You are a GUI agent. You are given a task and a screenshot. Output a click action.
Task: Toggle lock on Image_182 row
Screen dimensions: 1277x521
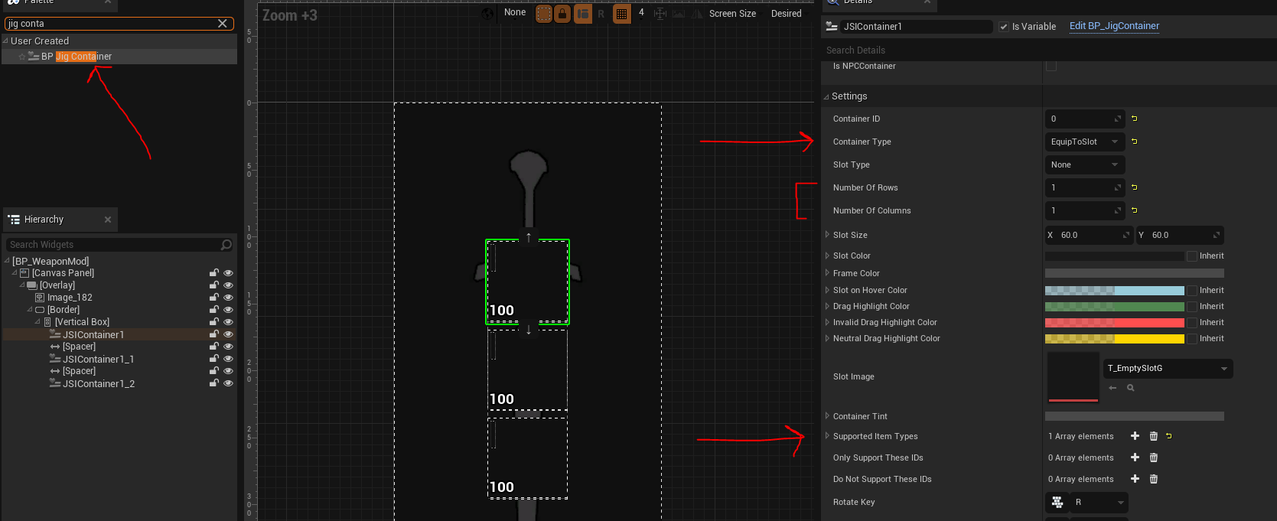point(214,298)
